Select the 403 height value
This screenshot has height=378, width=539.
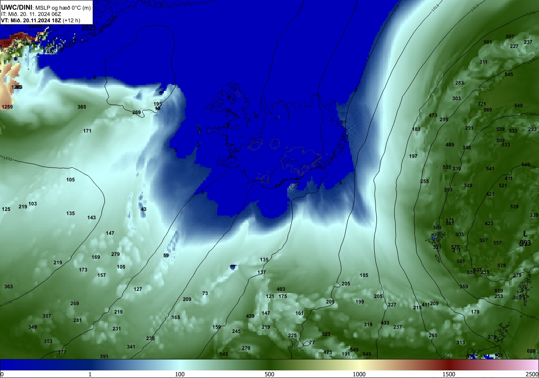pyautogui.click(x=281, y=289)
